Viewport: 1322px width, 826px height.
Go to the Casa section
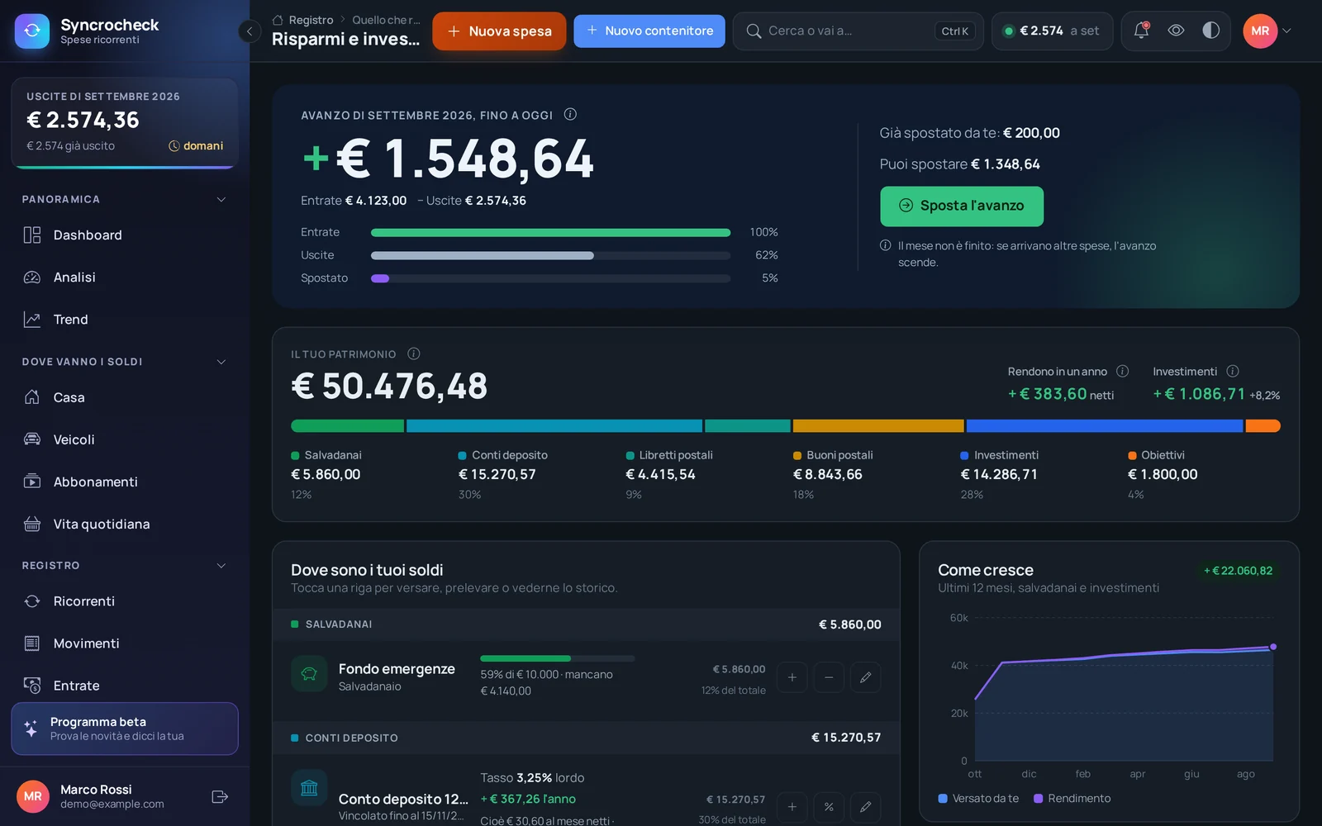125,397
